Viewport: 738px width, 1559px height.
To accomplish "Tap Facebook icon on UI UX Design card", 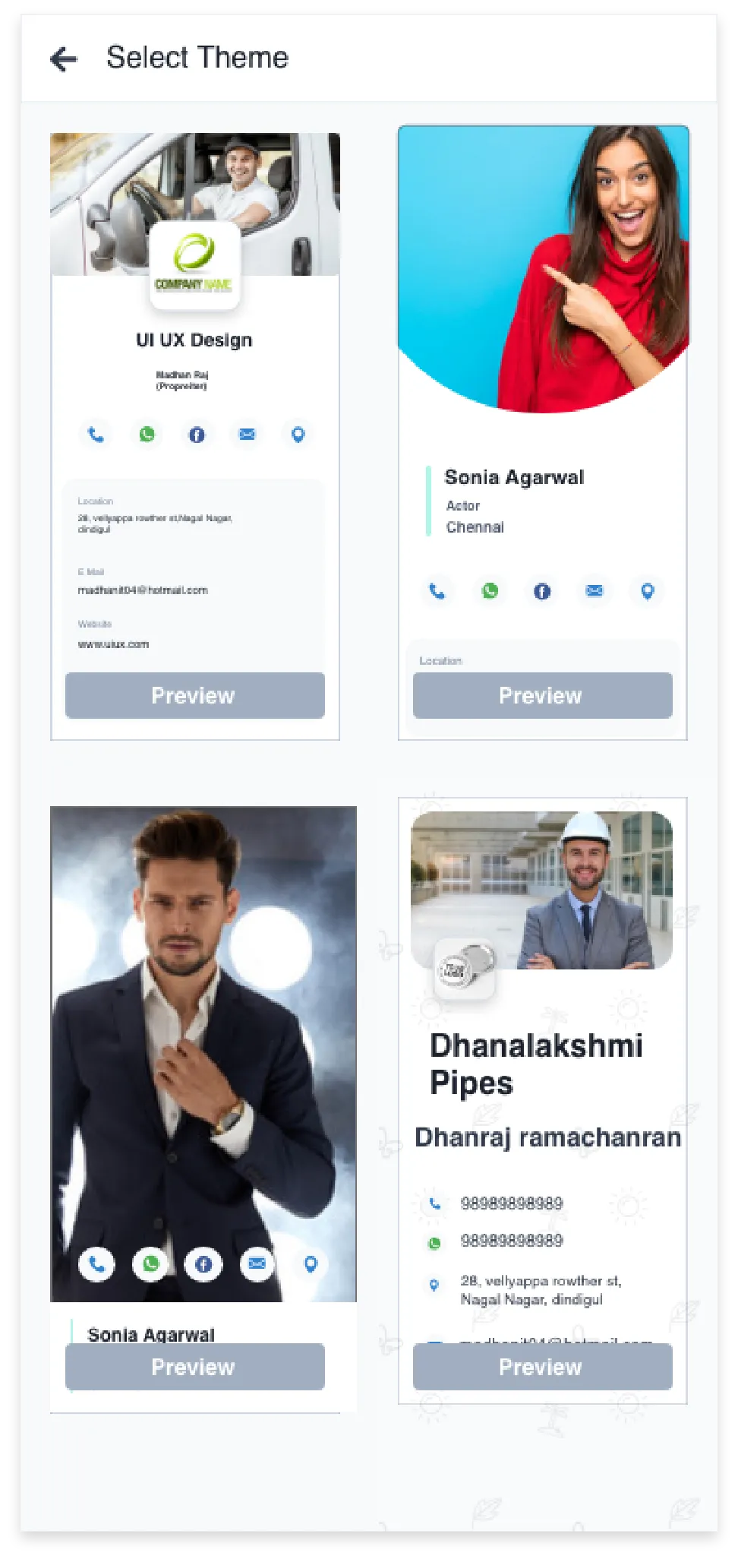I will (197, 435).
